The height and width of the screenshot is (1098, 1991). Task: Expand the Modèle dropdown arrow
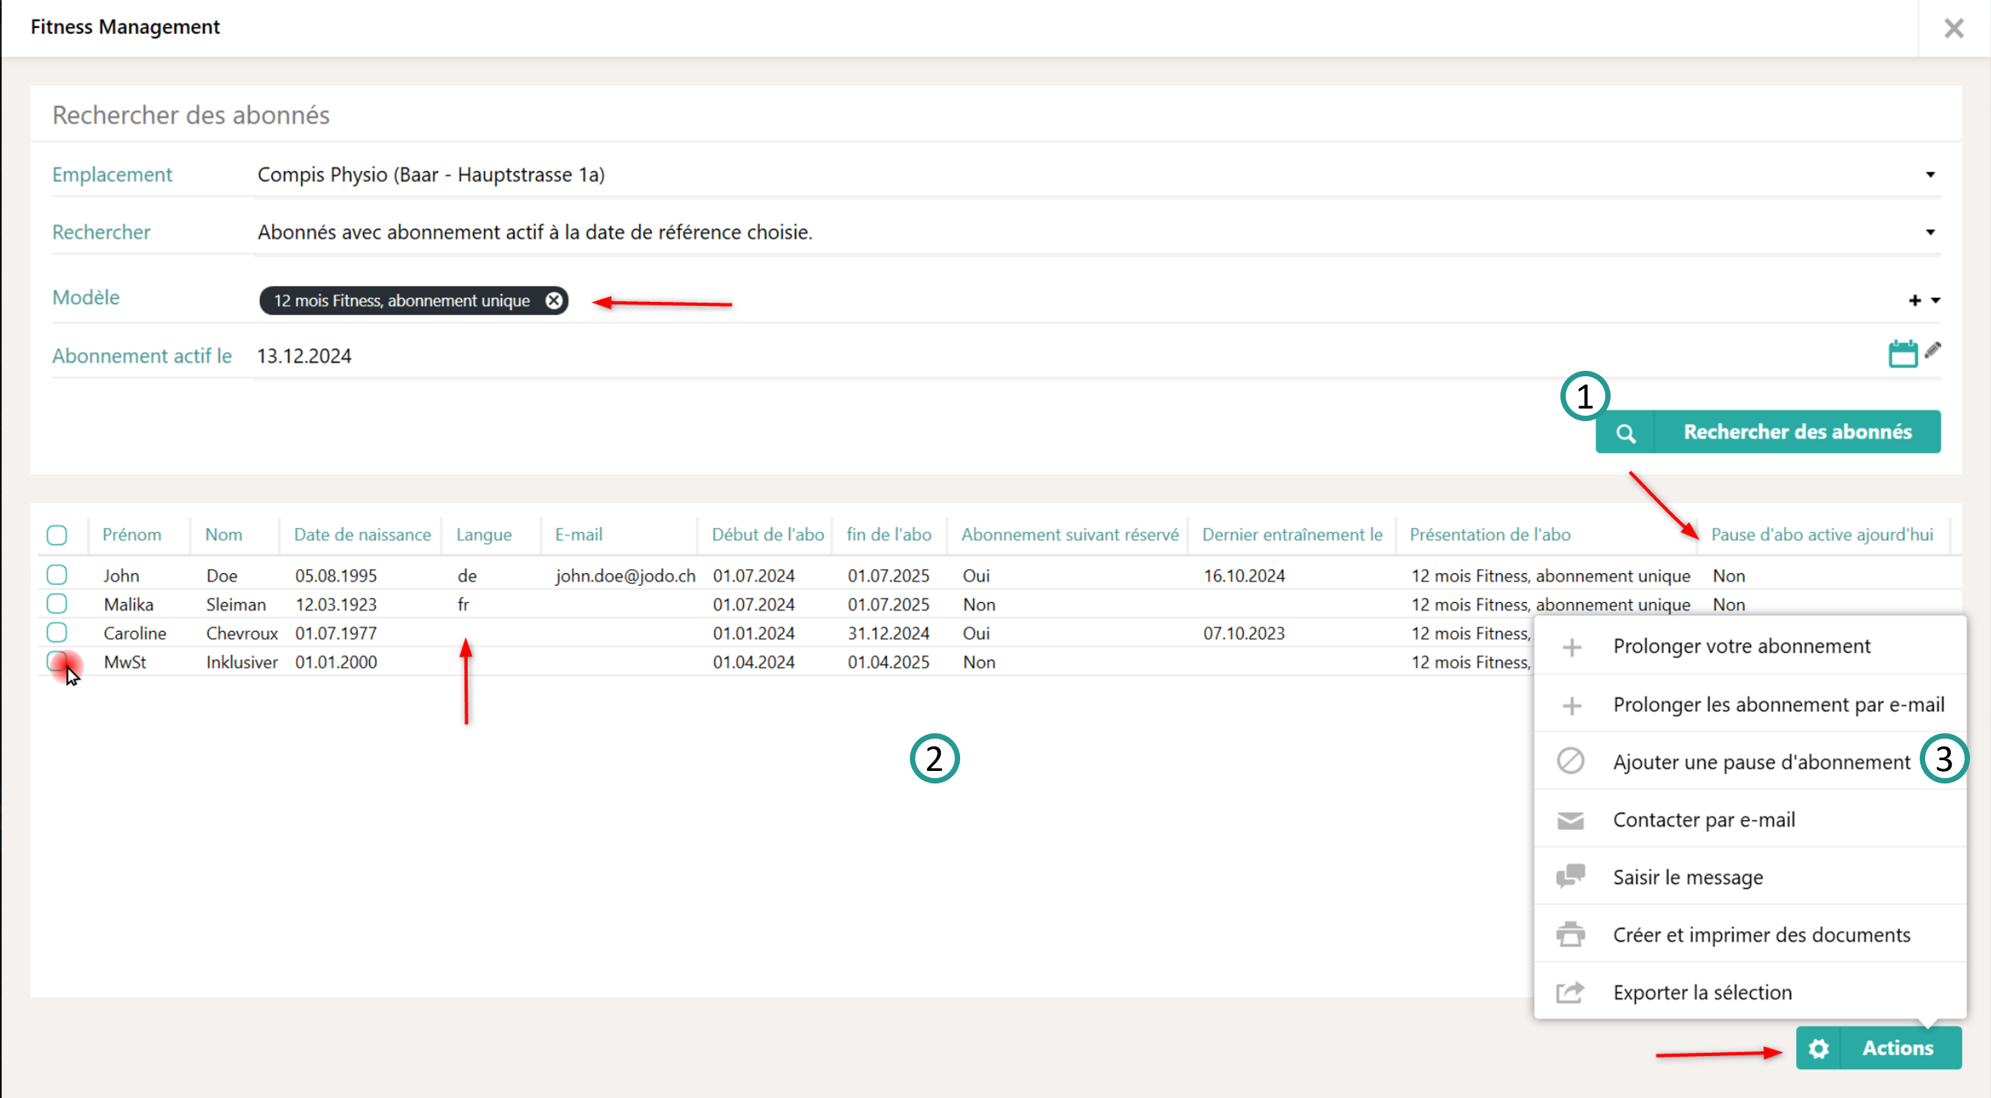click(1936, 301)
